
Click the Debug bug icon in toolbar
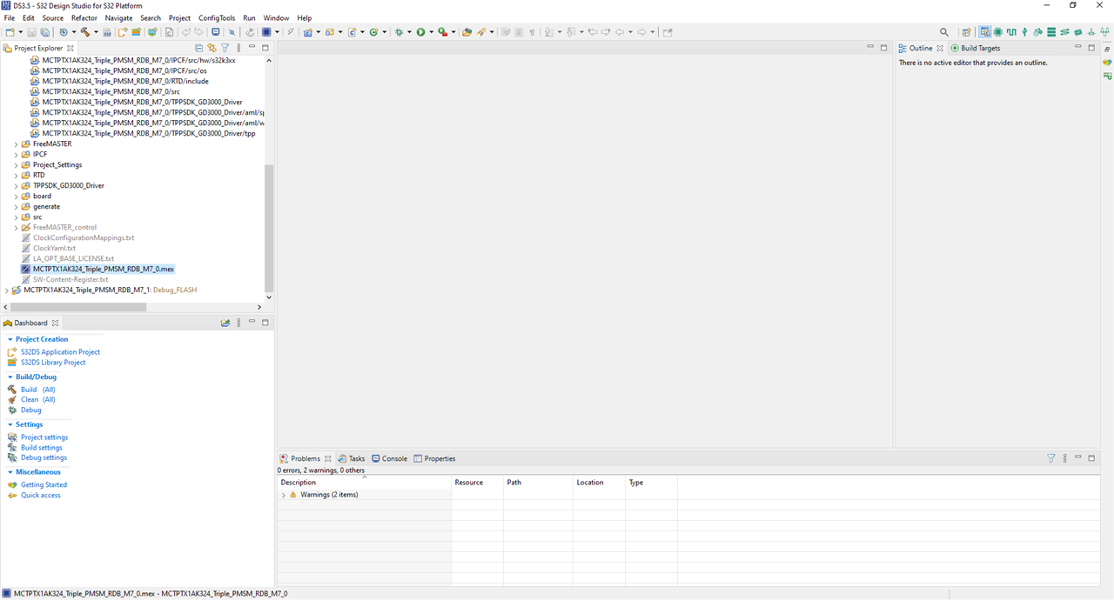(x=399, y=32)
